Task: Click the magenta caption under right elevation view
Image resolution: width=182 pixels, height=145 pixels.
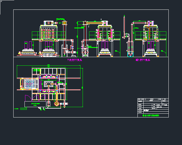Action: coord(143,59)
